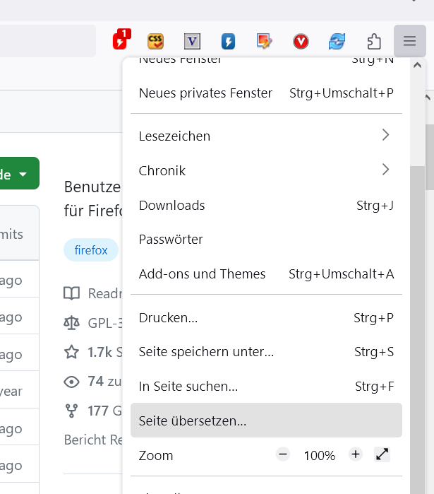Click the blue lightning bolt extension icon
The width and height of the screenshot is (434, 494).
tap(228, 42)
